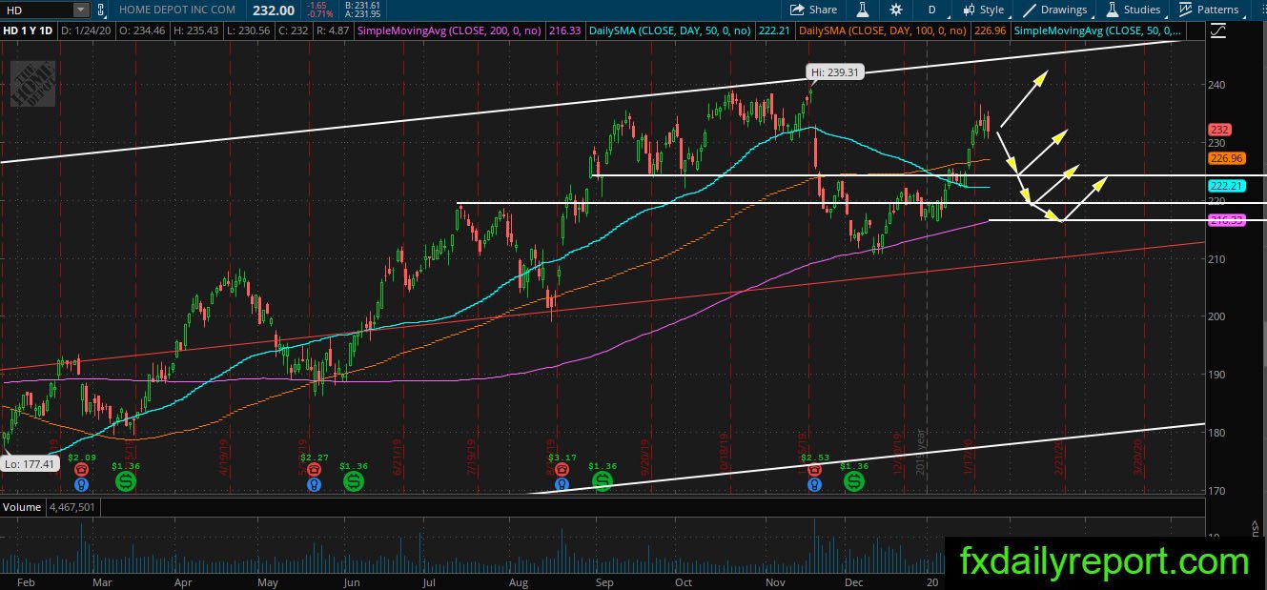Click the first $1.36 dividend icon in March
1267x590 pixels.
coord(125,482)
